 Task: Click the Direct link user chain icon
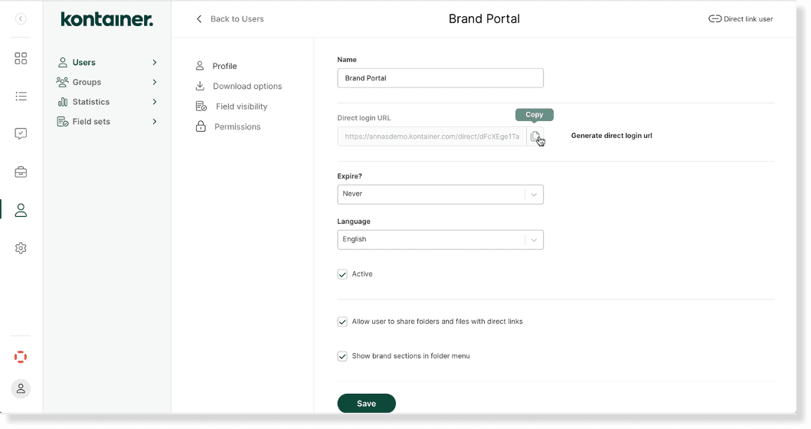[x=715, y=19]
